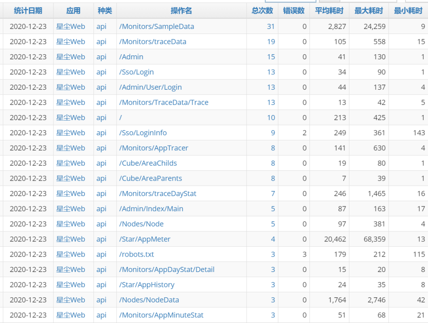The height and width of the screenshot is (323, 428).
Task: Open the /robots.txt operation link
Action: (136, 254)
